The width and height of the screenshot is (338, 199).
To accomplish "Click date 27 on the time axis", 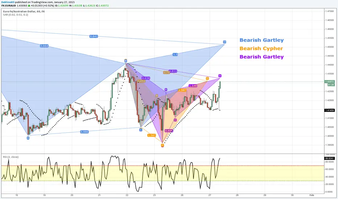I will click(210, 195).
